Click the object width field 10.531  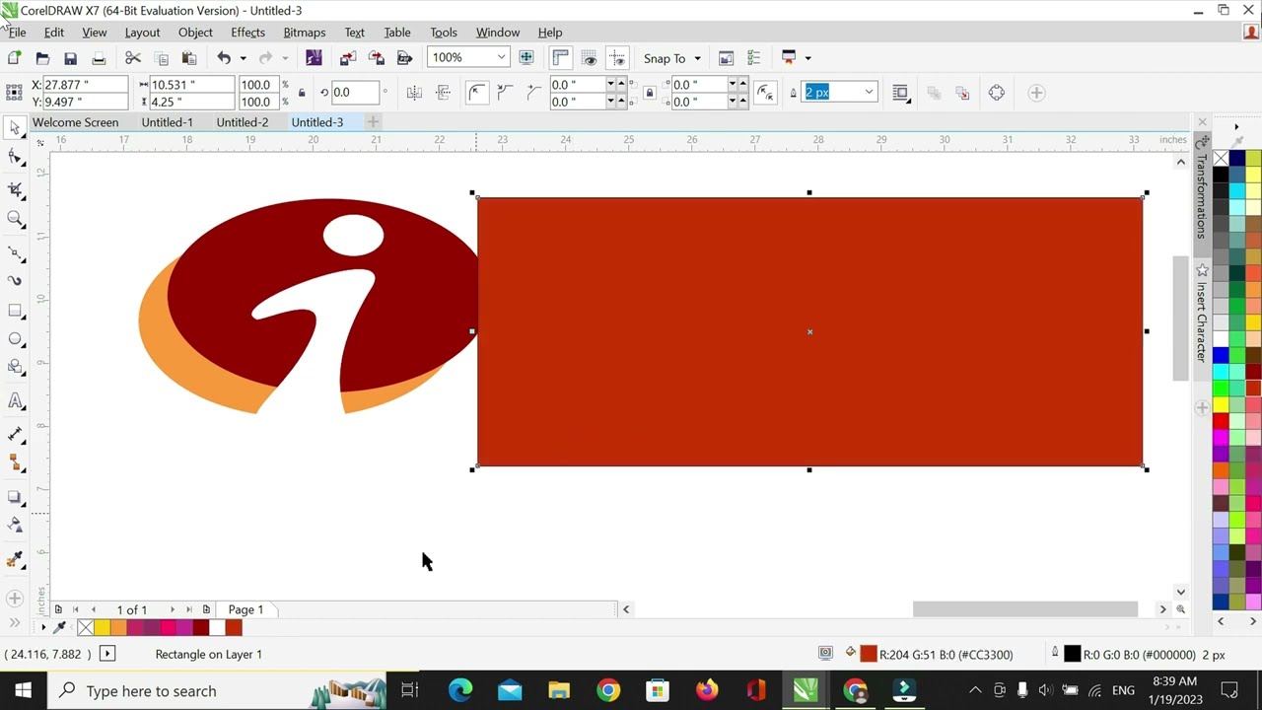tap(191, 85)
